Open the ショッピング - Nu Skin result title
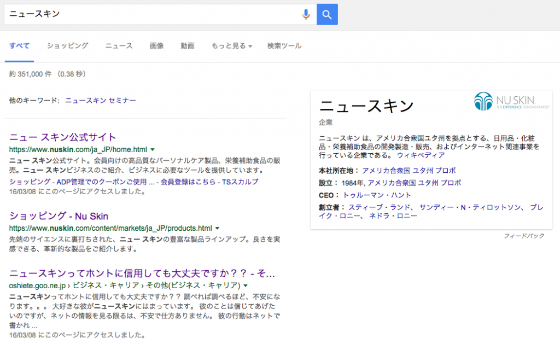The height and width of the screenshot is (344, 560). coord(59,216)
